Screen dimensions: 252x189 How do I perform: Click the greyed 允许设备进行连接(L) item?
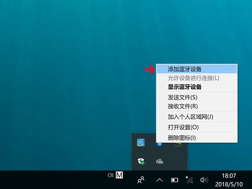tap(193, 78)
